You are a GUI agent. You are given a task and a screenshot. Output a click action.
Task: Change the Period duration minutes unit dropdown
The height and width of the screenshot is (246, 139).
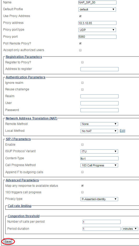130,229
